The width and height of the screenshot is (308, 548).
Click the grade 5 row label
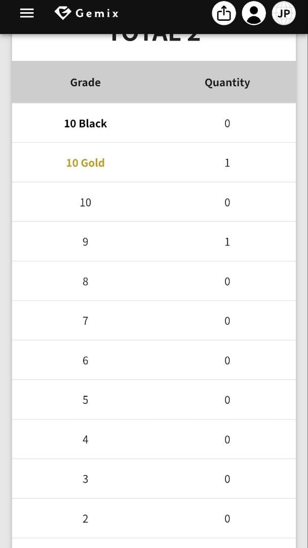tap(85, 400)
